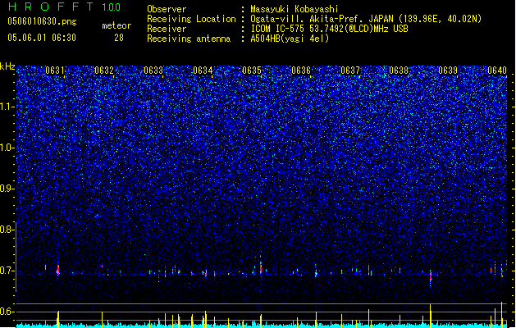Screen dimensions: 516x328
Task: Click the strong meteor echo at 0635
Action: [x=261, y=266]
